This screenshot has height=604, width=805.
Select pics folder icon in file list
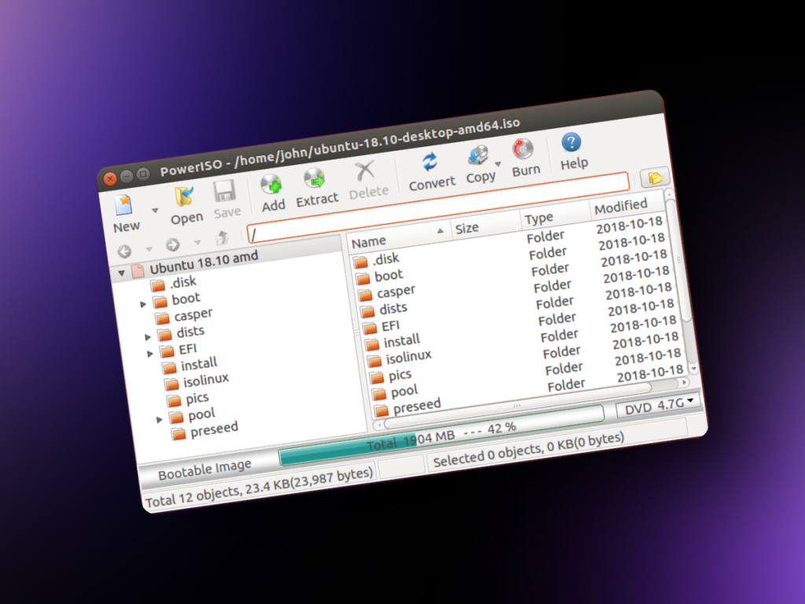click(x=377, y=377)
